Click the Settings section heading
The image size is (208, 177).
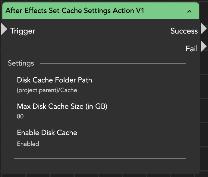[21, 63]
